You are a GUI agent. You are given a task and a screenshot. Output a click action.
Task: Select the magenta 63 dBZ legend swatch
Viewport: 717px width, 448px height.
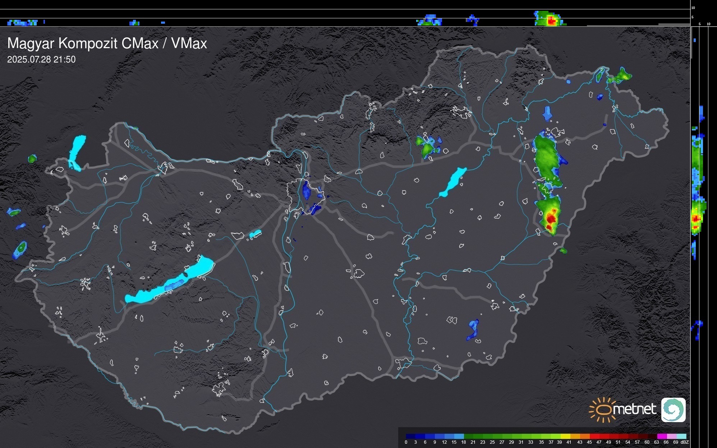pyautogui.click(x=662, y=436)
